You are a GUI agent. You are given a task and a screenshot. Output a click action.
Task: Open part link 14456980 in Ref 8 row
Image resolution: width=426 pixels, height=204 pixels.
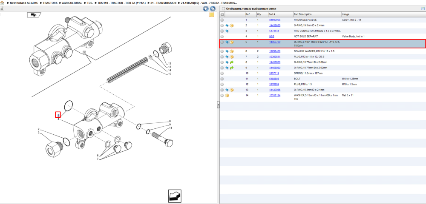coord(275,62)
